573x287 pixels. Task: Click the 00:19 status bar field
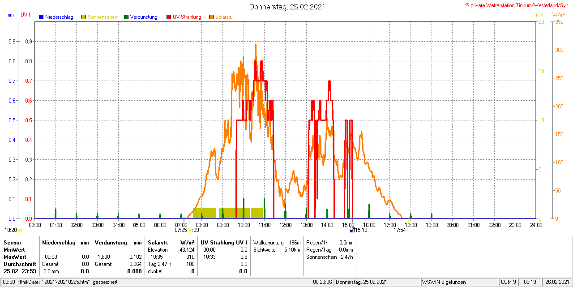[x=530, y=282]
